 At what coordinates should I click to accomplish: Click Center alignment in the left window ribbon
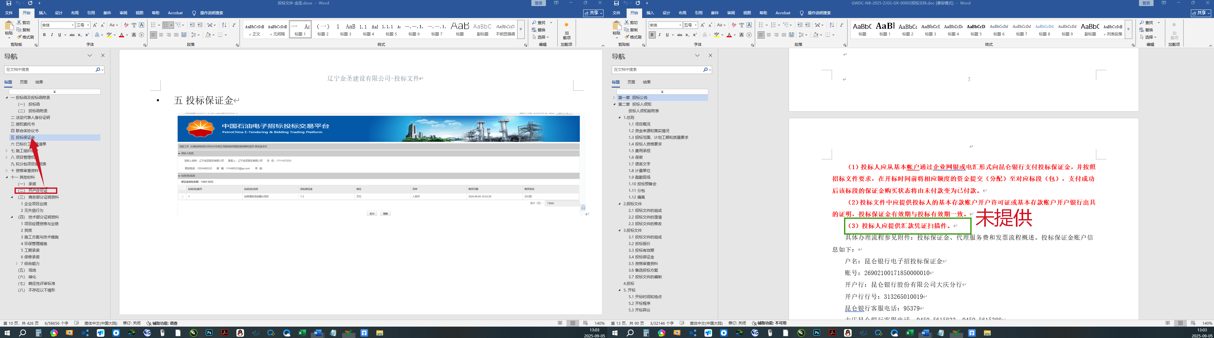pyautogui.click(x=161, y=35)
